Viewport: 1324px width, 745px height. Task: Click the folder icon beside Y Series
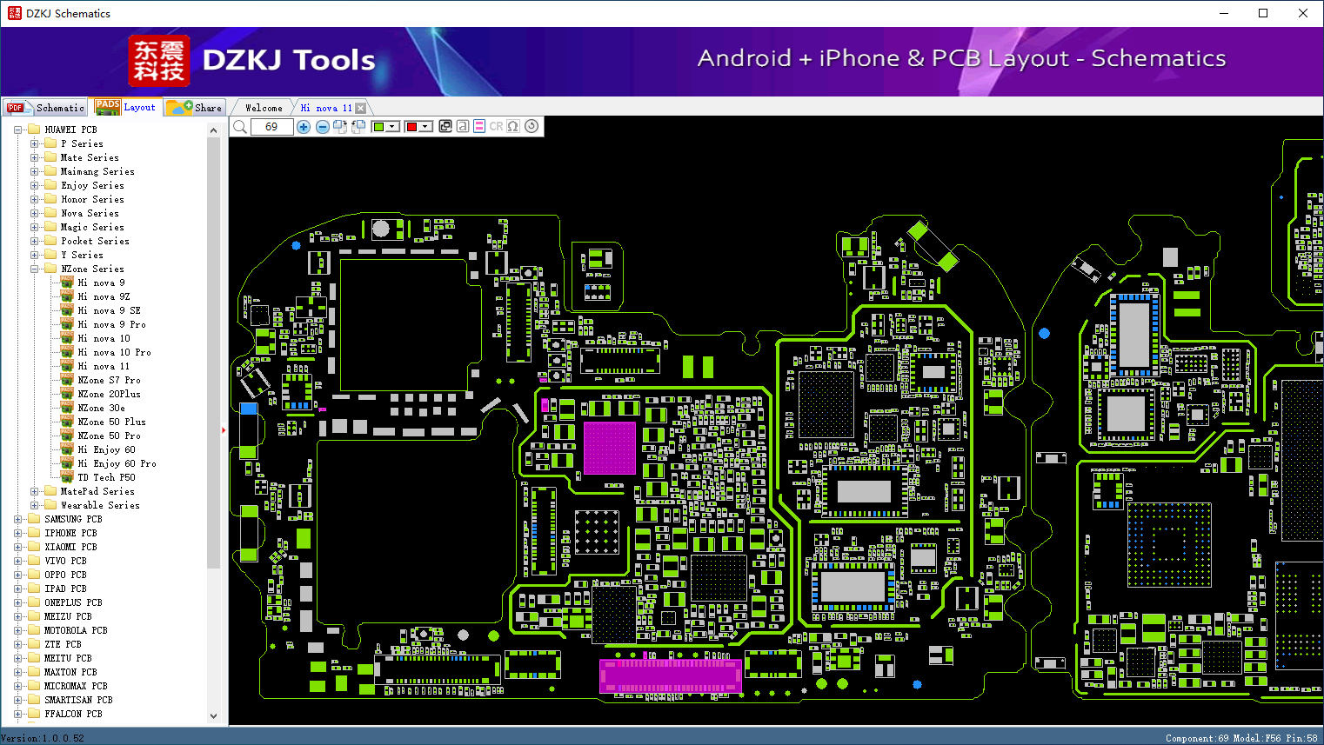click(50, 255)
